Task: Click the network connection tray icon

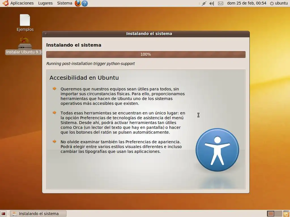Action: tap(204, 3)
